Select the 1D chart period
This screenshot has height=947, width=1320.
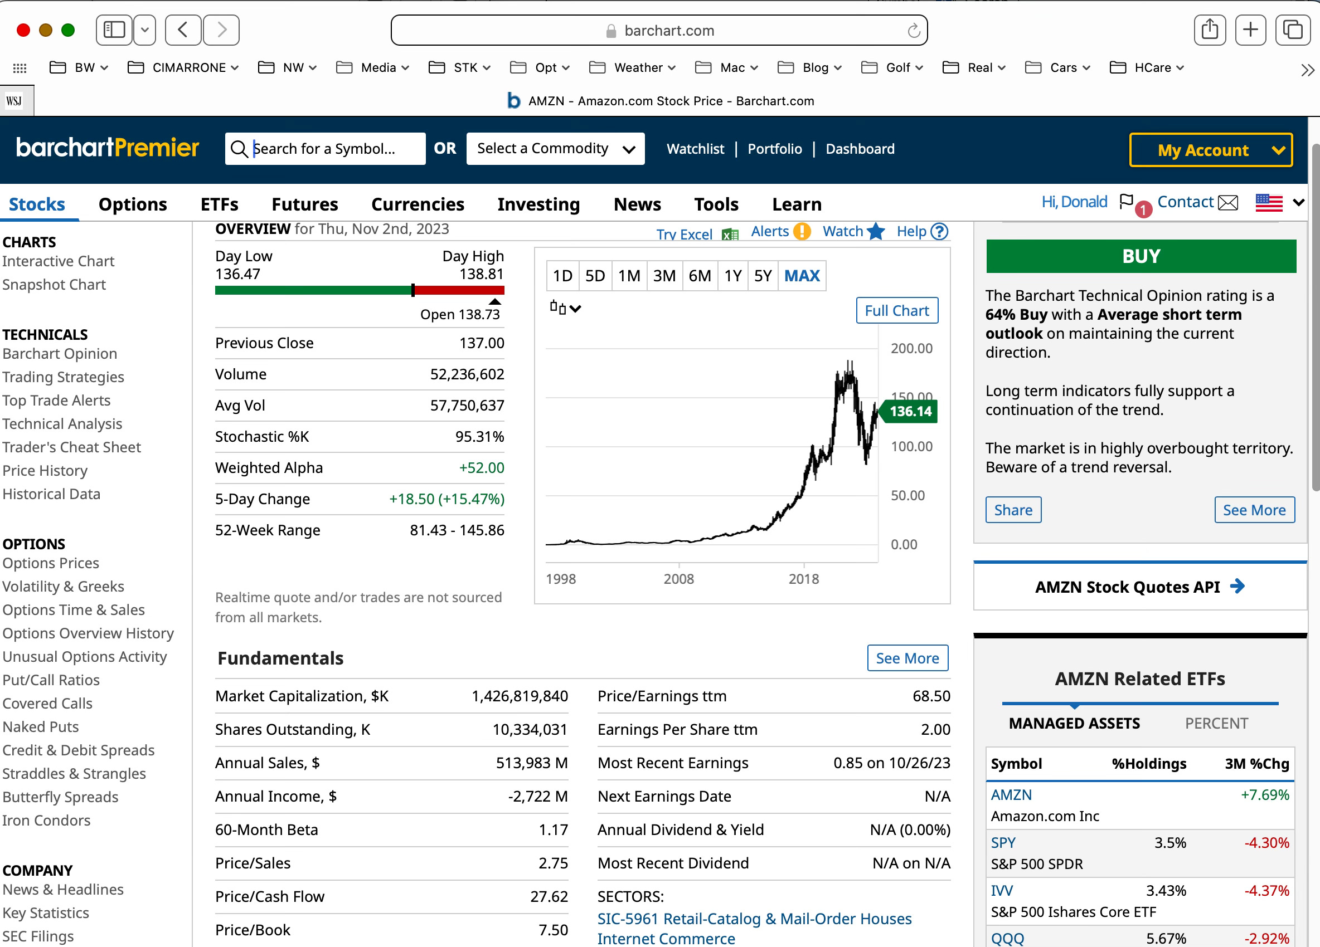(562, 276)
